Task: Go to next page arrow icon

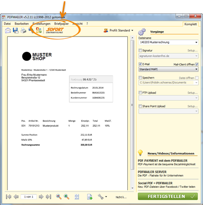Action: (41, 196)
